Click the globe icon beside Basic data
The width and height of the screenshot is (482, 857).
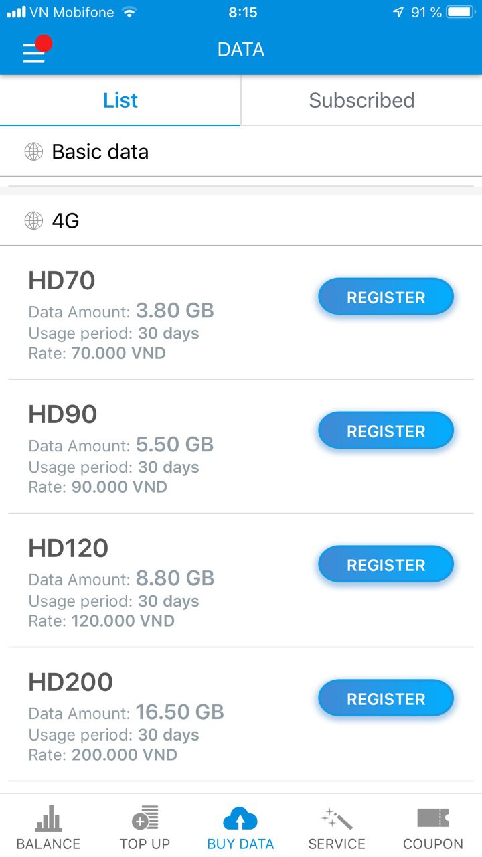tap(33, 152)
